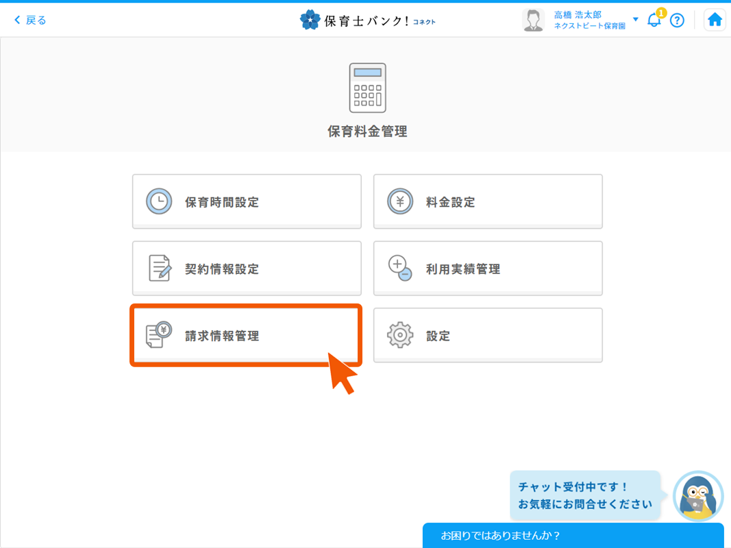This screenshot has height=548, width=731.
Task: Click the home icon in the header
Action: 715,19
